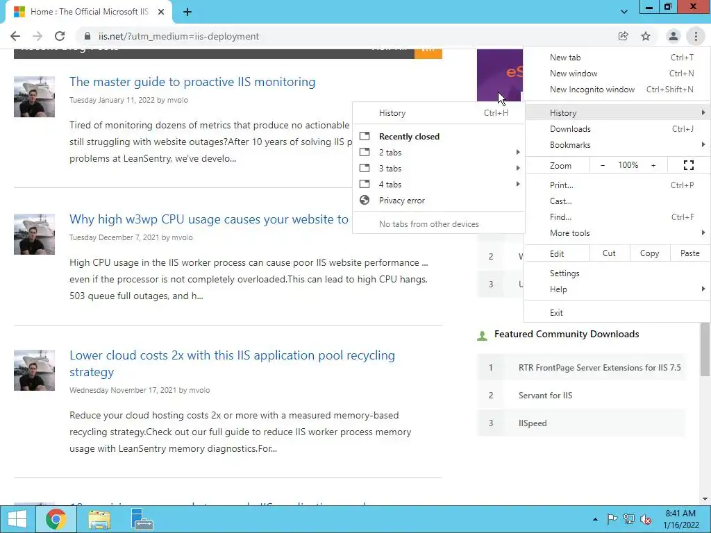Image resolution: width=711 pixels, height=533 pixels.
Task: View site info via the lock icon
Action: click(x=87, y=36)
